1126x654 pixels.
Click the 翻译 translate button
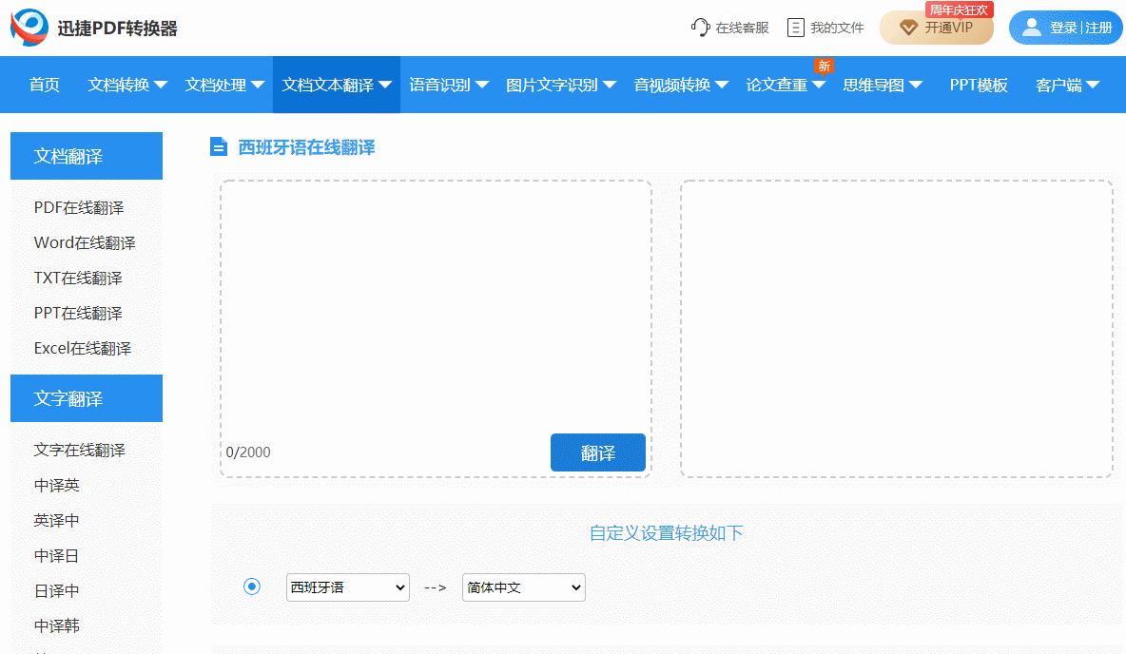tap(597, 452)
